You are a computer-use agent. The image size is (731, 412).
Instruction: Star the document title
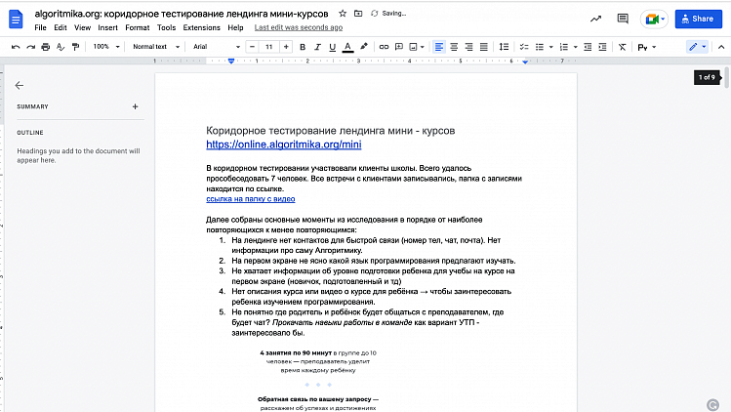tap(342, 15)
